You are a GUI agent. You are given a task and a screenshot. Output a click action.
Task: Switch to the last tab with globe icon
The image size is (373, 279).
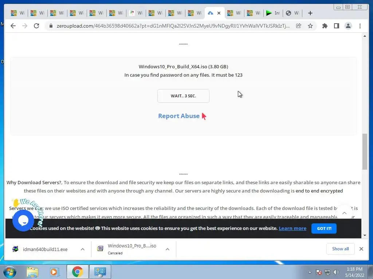[x=292, y=13]
